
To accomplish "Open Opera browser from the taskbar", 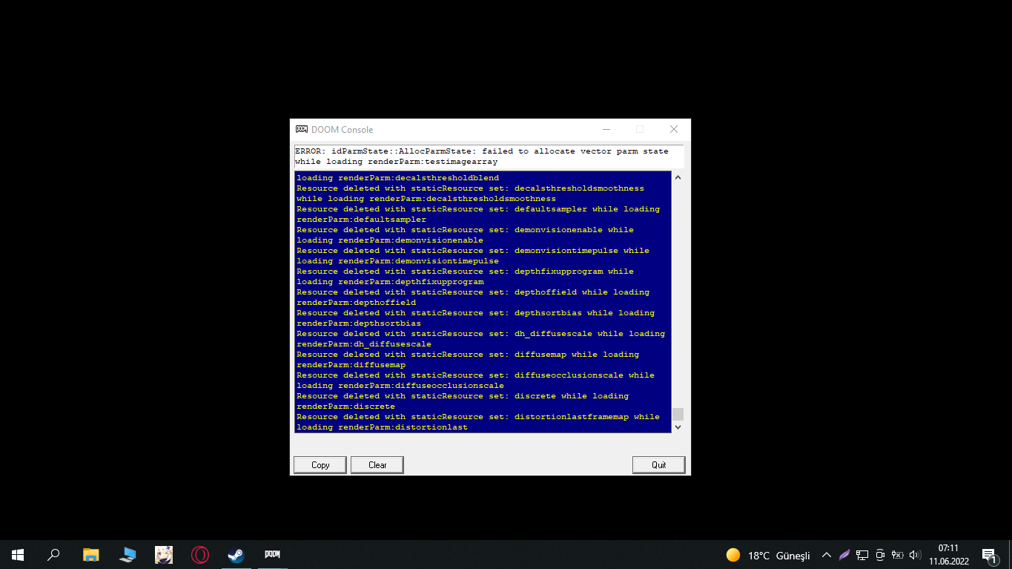I will click(x=200, y=555).
